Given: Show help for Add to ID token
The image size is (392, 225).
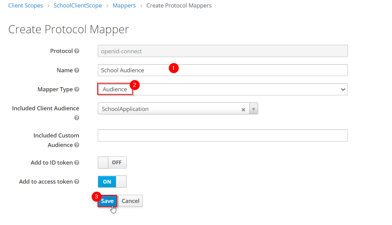Looking at the screenshot, I should [76, 163].
